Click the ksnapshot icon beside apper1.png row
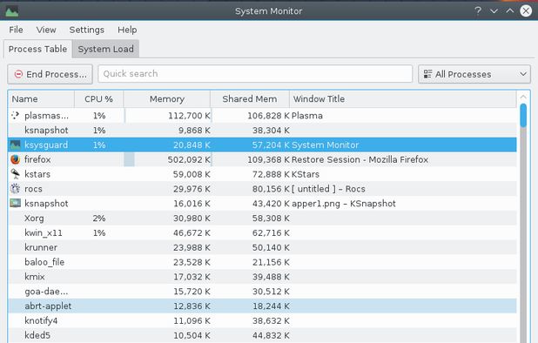The height and width of the screenshot is (343, 538). (x=15, y=203)
